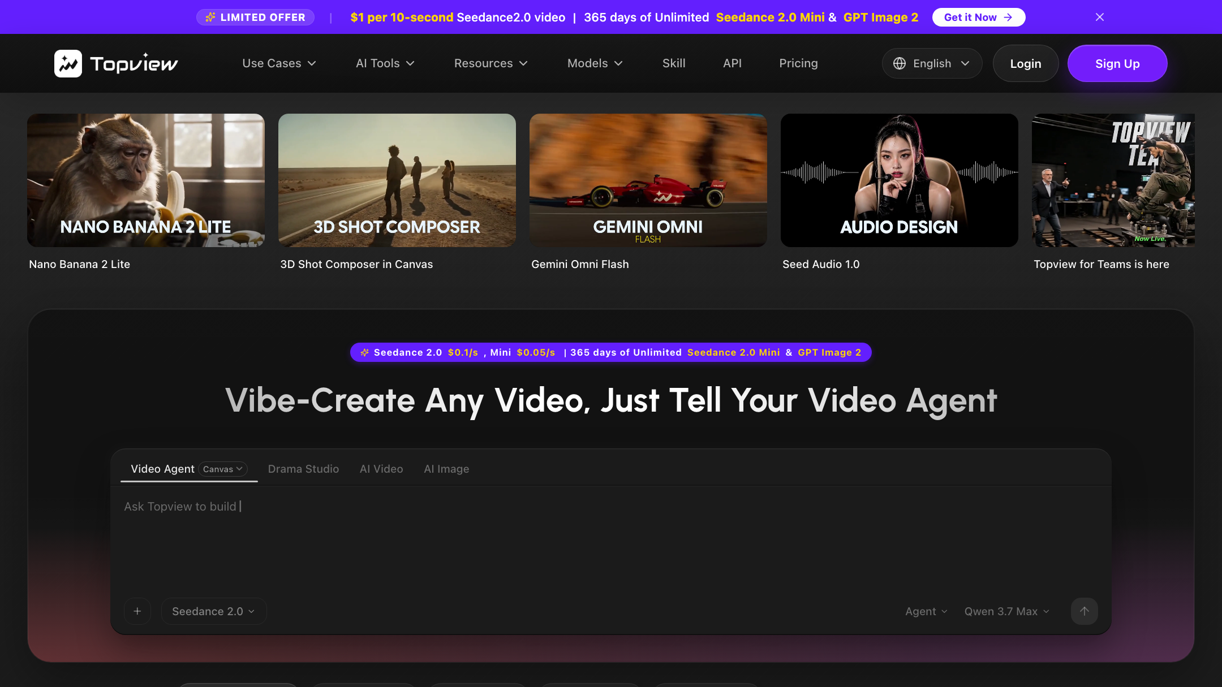Viewport: 1222px width, 687px height.
Task: Click the plus attachment button
Action: point(137,611)
